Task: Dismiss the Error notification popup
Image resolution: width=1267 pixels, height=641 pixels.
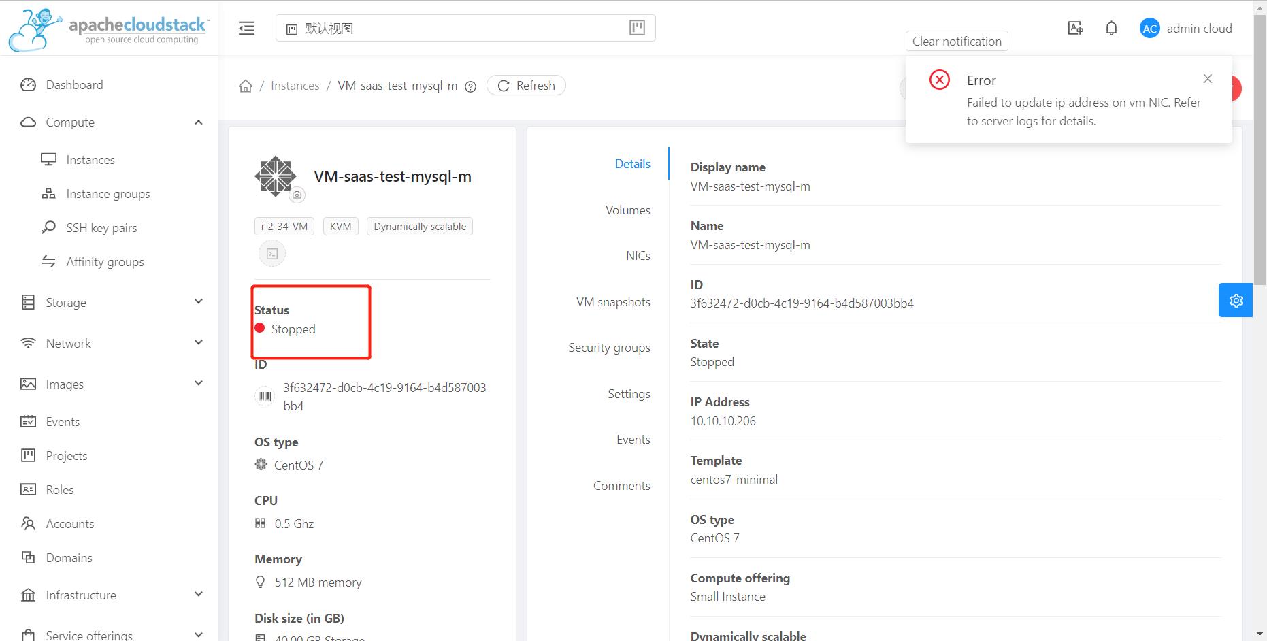Action: [1208, 78]
